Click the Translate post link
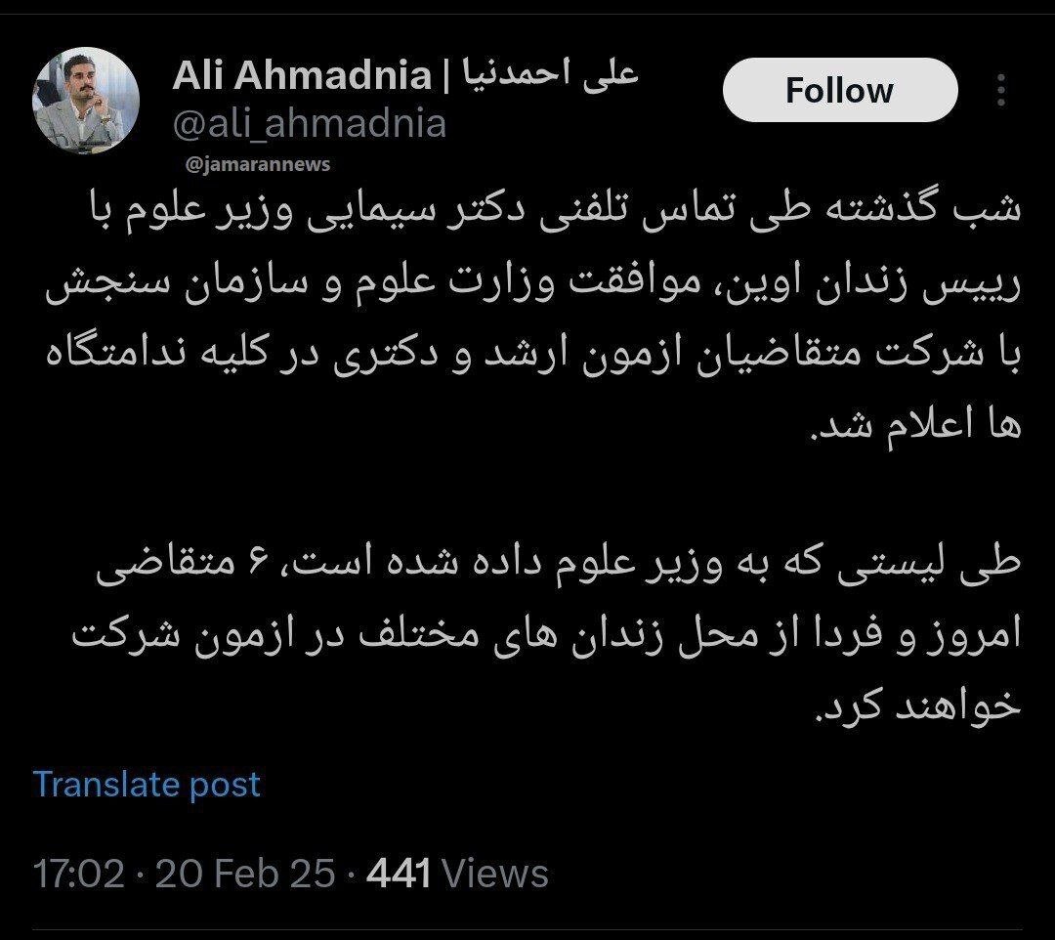This screenshot has height=940, width=1055. (145, 783)
